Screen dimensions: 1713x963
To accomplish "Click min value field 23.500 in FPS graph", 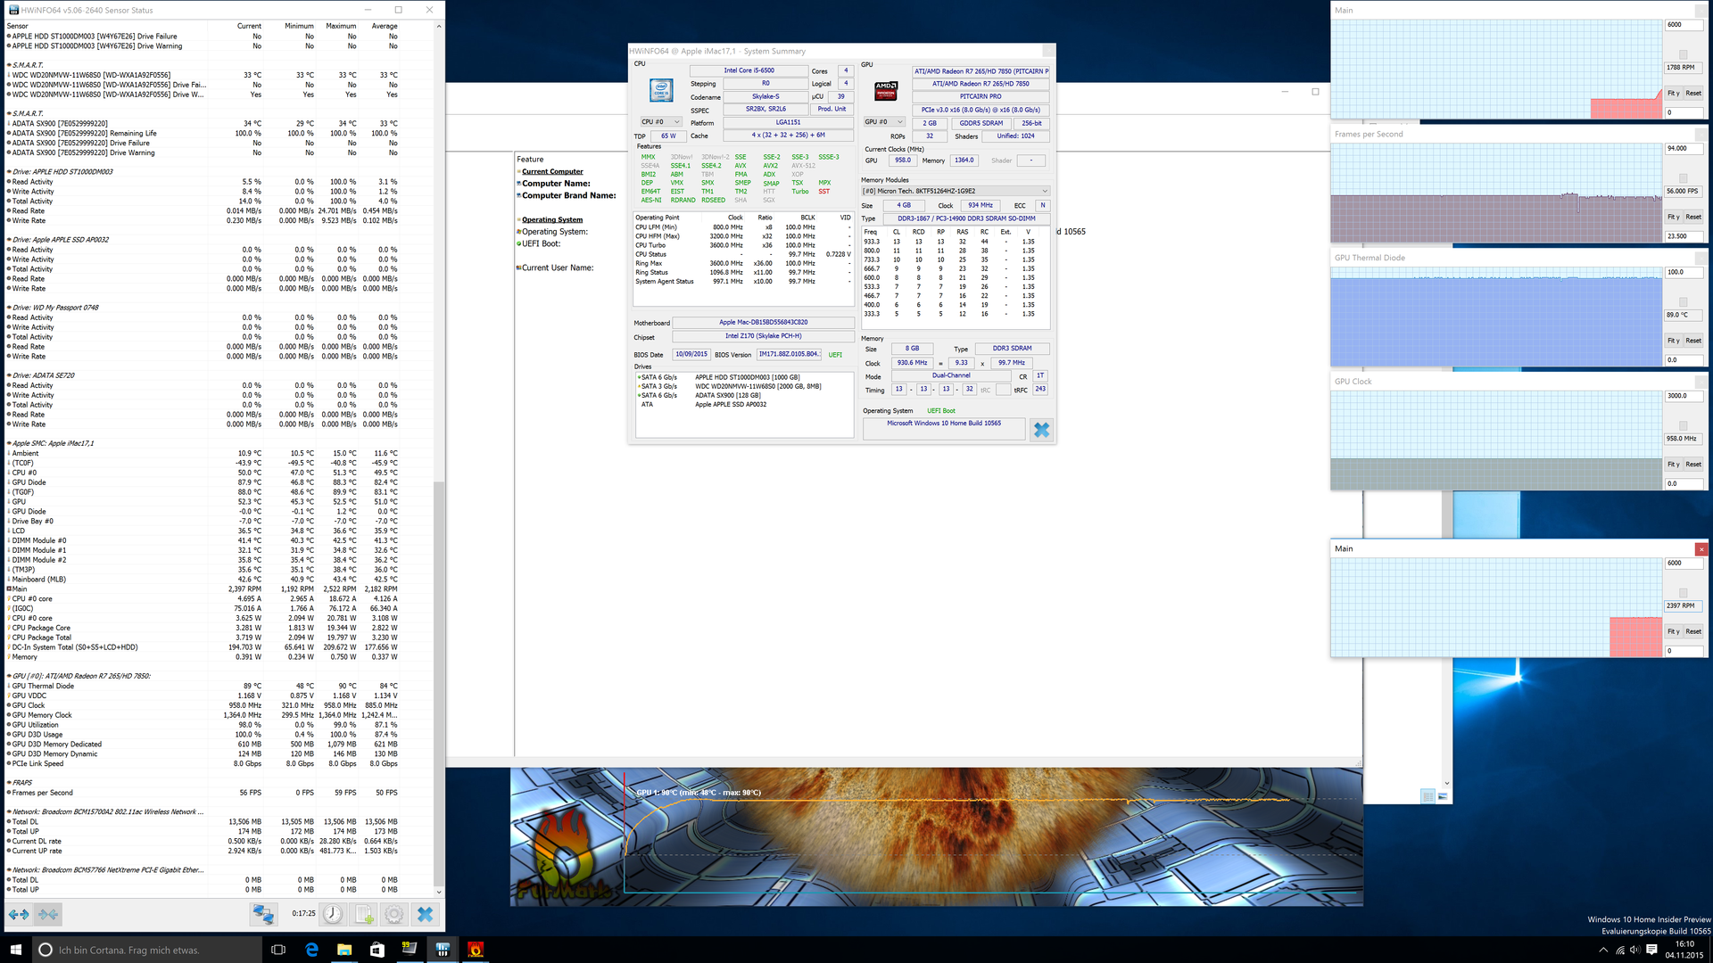I will coord(1684,236).
